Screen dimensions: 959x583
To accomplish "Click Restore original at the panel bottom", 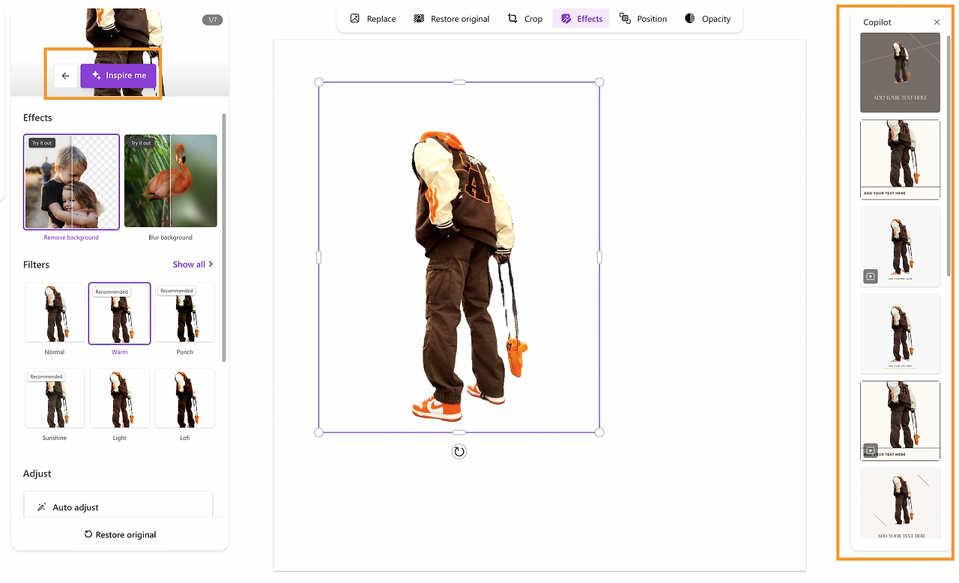I will 120,535.
